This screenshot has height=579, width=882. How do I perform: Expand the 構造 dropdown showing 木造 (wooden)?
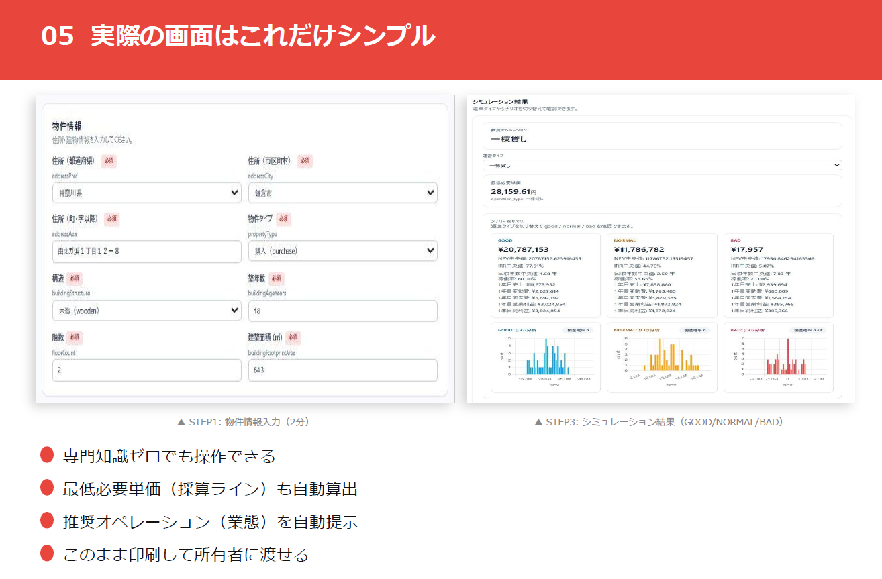point(146,311)
